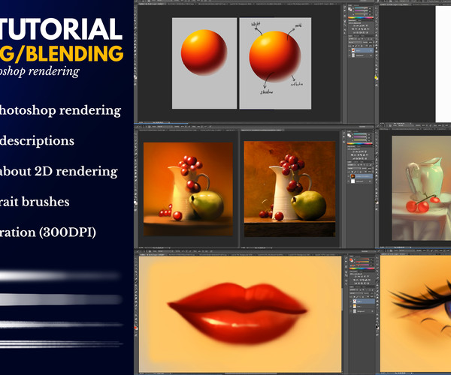This screenshot has width=451, height=375.
Task: Switch to Swatches tab in top window
Action: (356, 5)
